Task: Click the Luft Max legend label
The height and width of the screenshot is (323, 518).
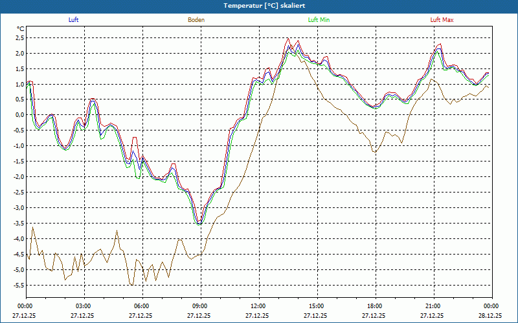Action: pyautogui.click(x=442, y=20)
